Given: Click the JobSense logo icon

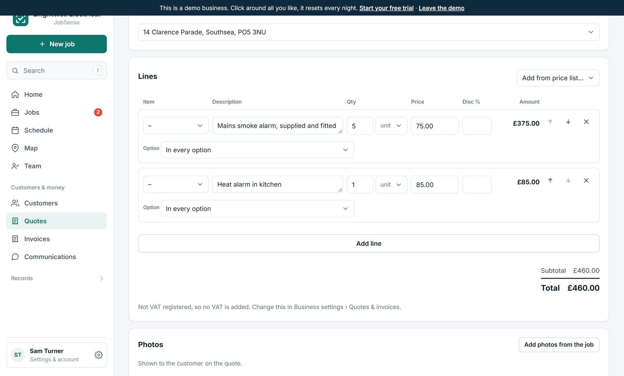Looking at the screenshot, I should (x=20, y=20).
